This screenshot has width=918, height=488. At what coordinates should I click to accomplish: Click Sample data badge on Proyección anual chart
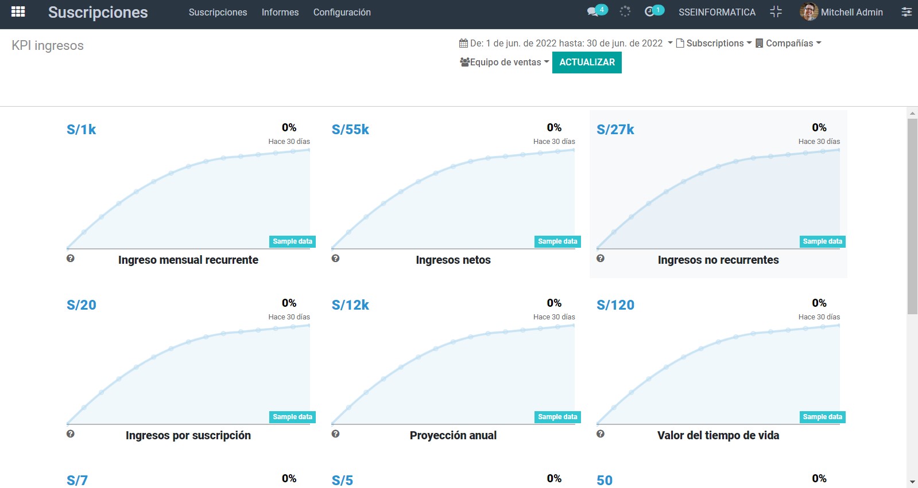click(x=557, y=417)
